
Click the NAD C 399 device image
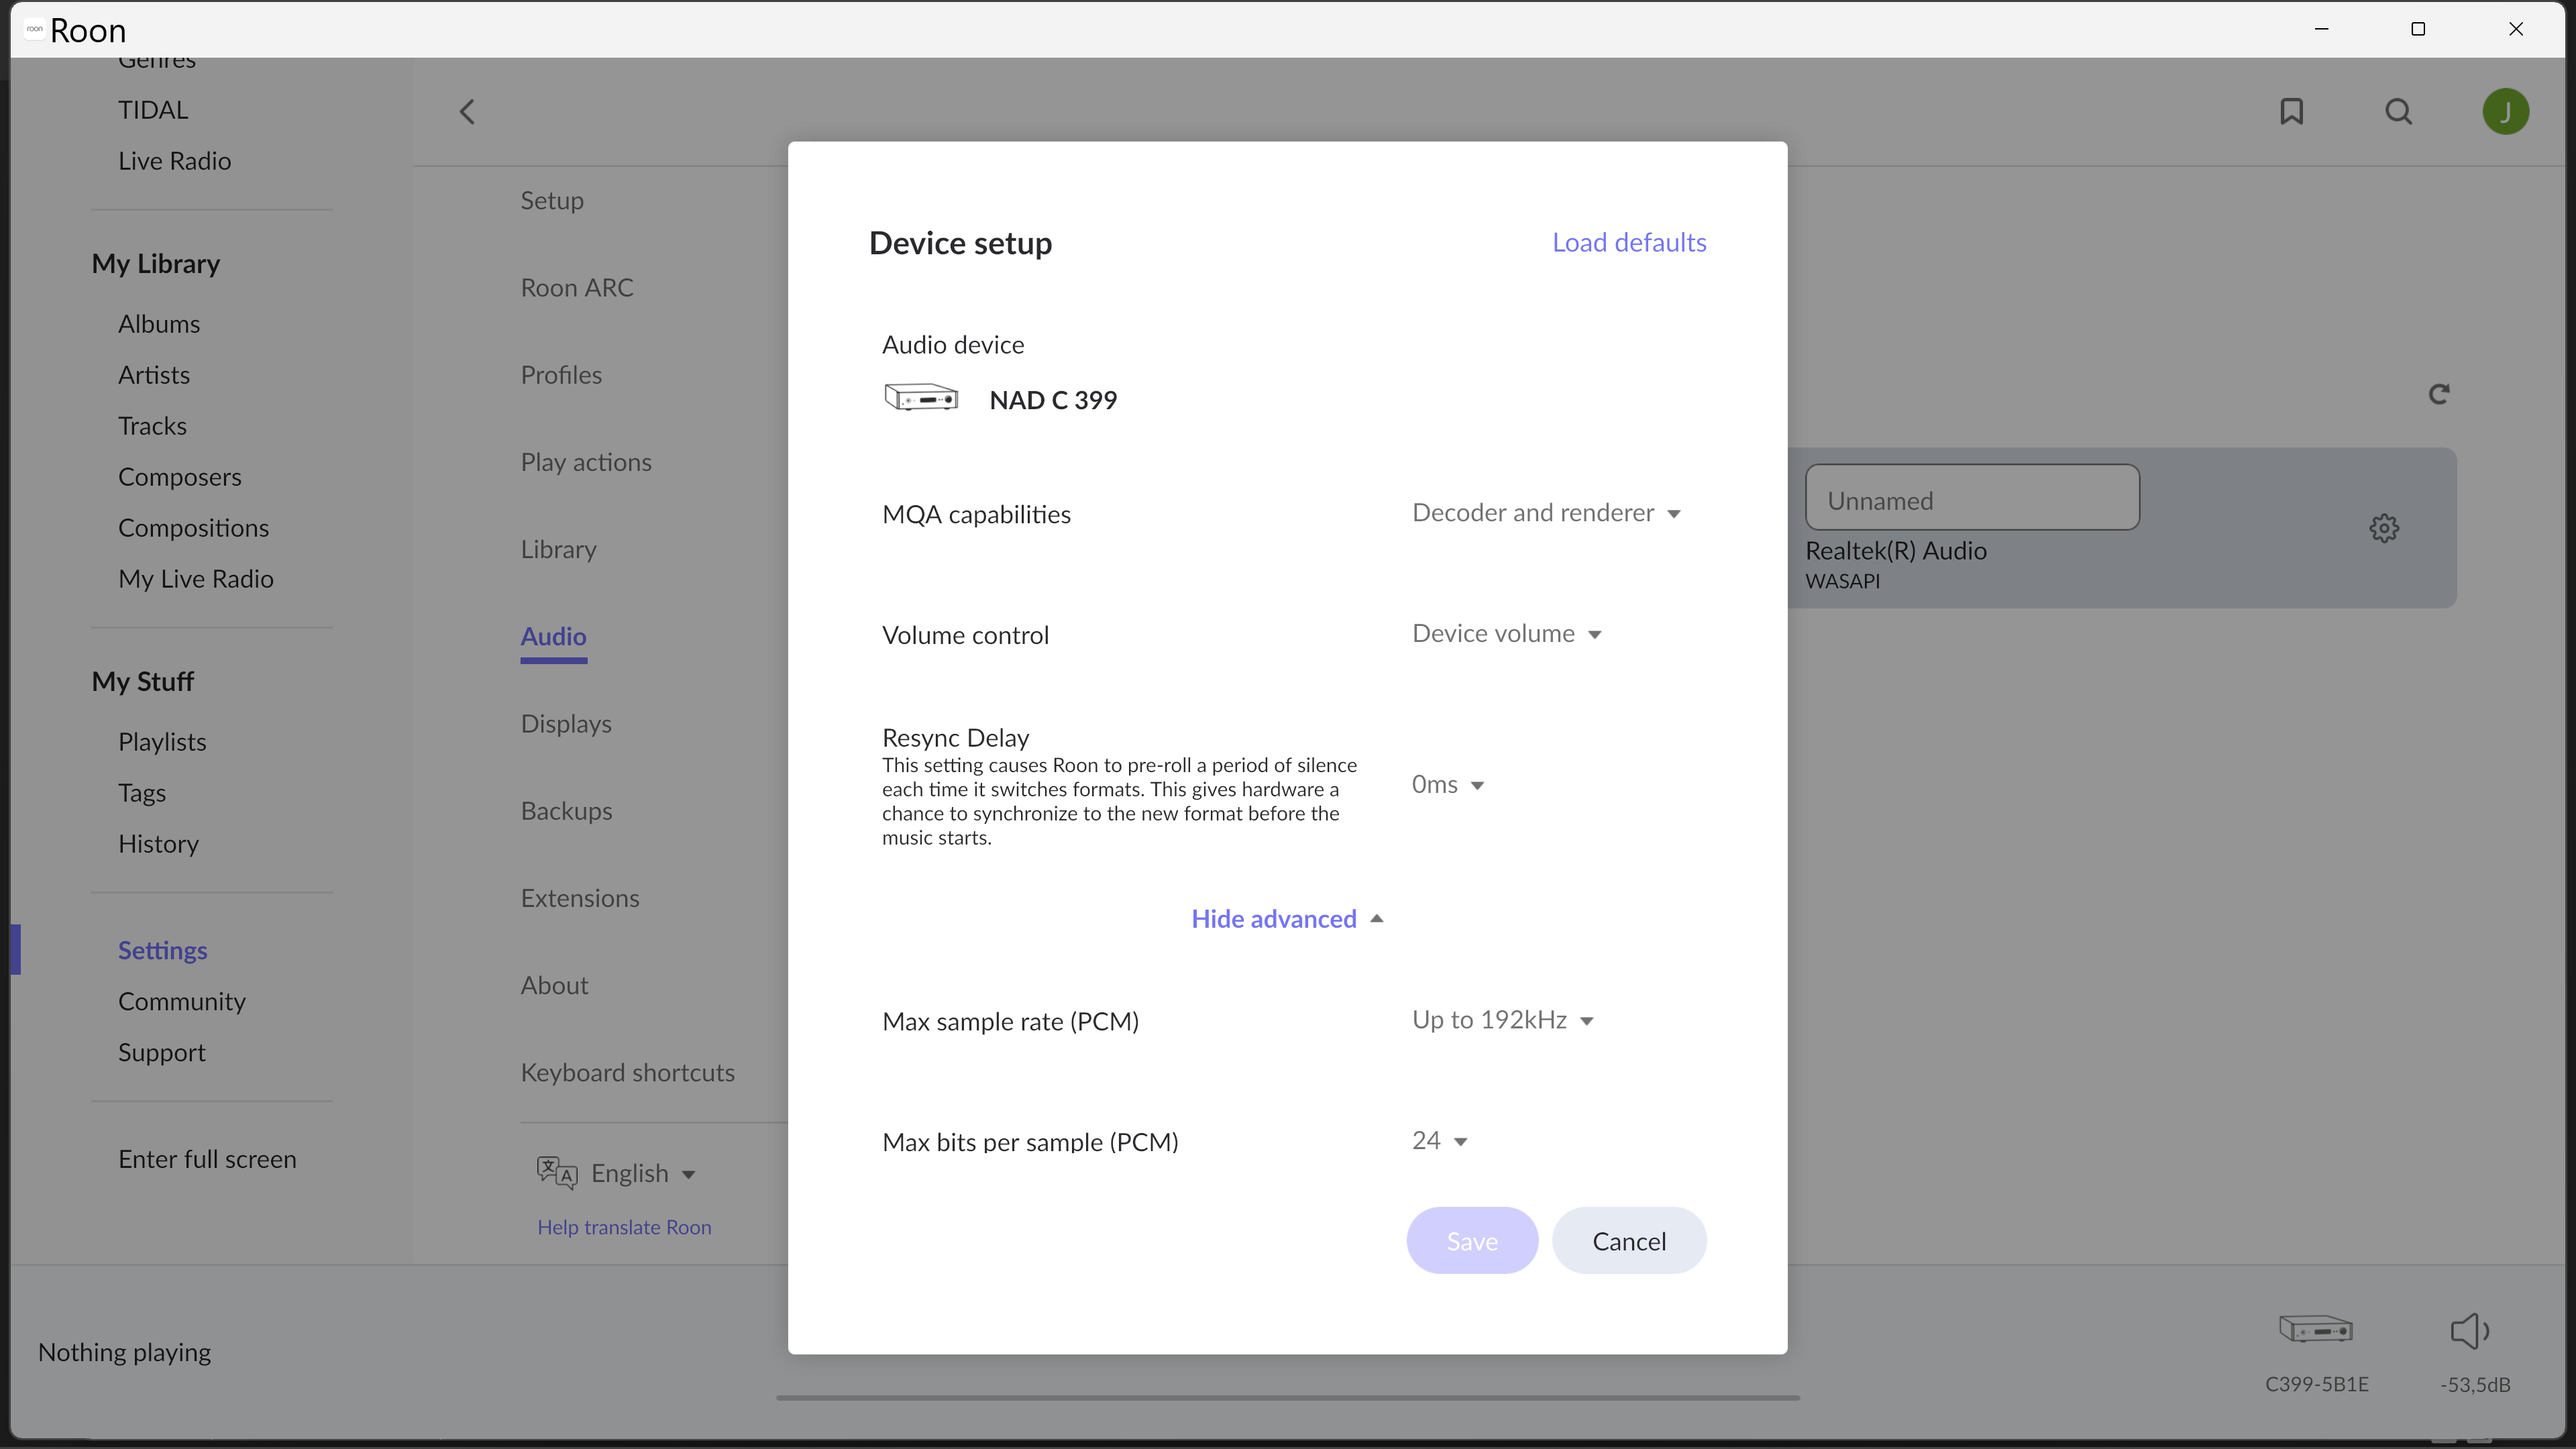[921, 398]
